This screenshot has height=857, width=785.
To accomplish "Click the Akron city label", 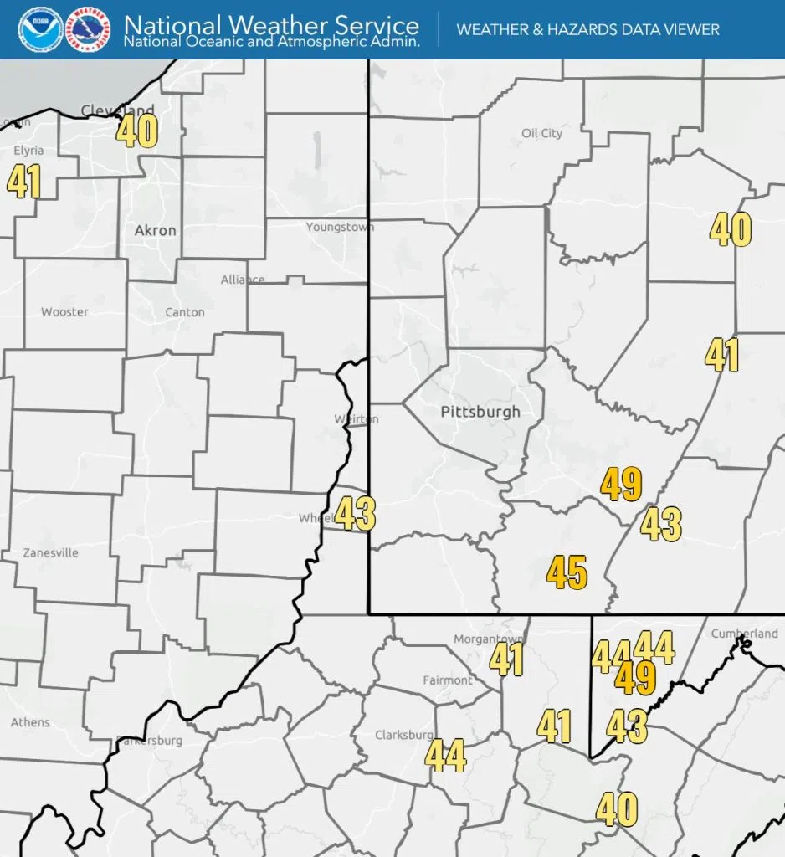I will [x=155, y=230].
